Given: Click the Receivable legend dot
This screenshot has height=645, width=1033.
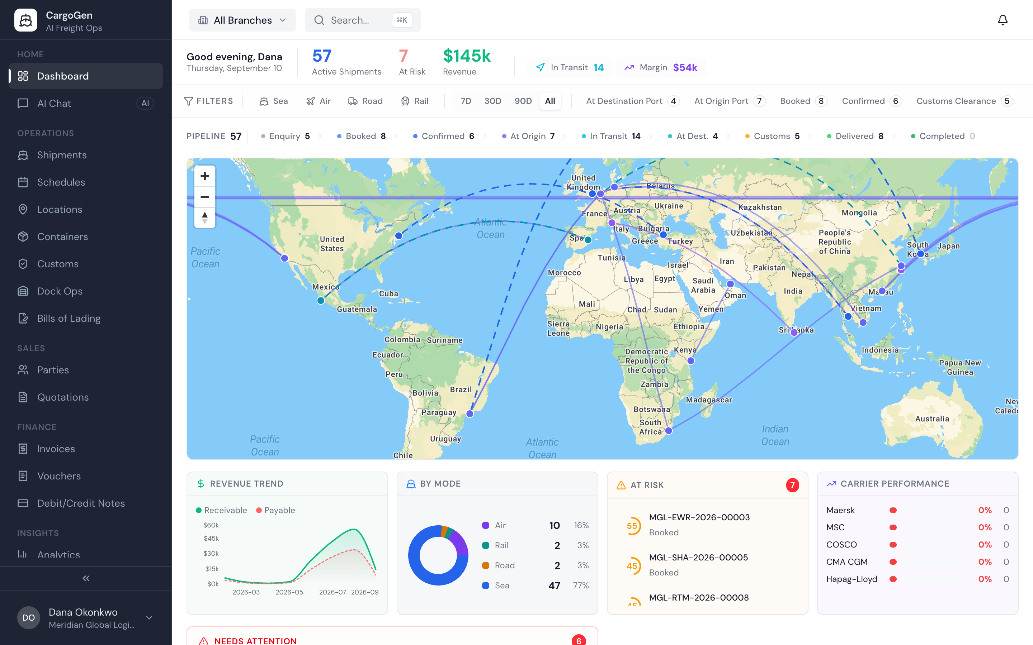Looking at the screenshot, I should pyautogui.click(x=198, y=510).
